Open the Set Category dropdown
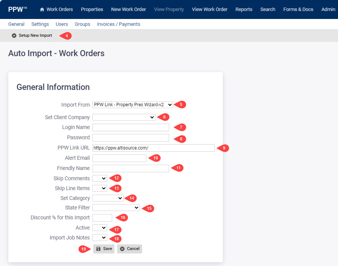This screenshot has height=266, width=338. pos(108,198)
